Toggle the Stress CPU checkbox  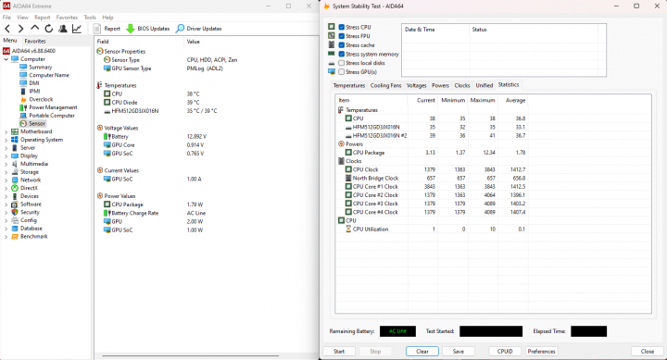(341, 27)
